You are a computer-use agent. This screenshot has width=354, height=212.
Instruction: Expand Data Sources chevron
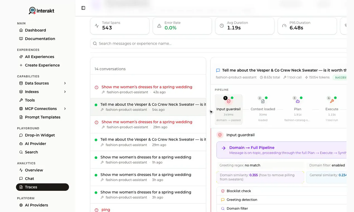pyautogui.click(x=65, y=83)
